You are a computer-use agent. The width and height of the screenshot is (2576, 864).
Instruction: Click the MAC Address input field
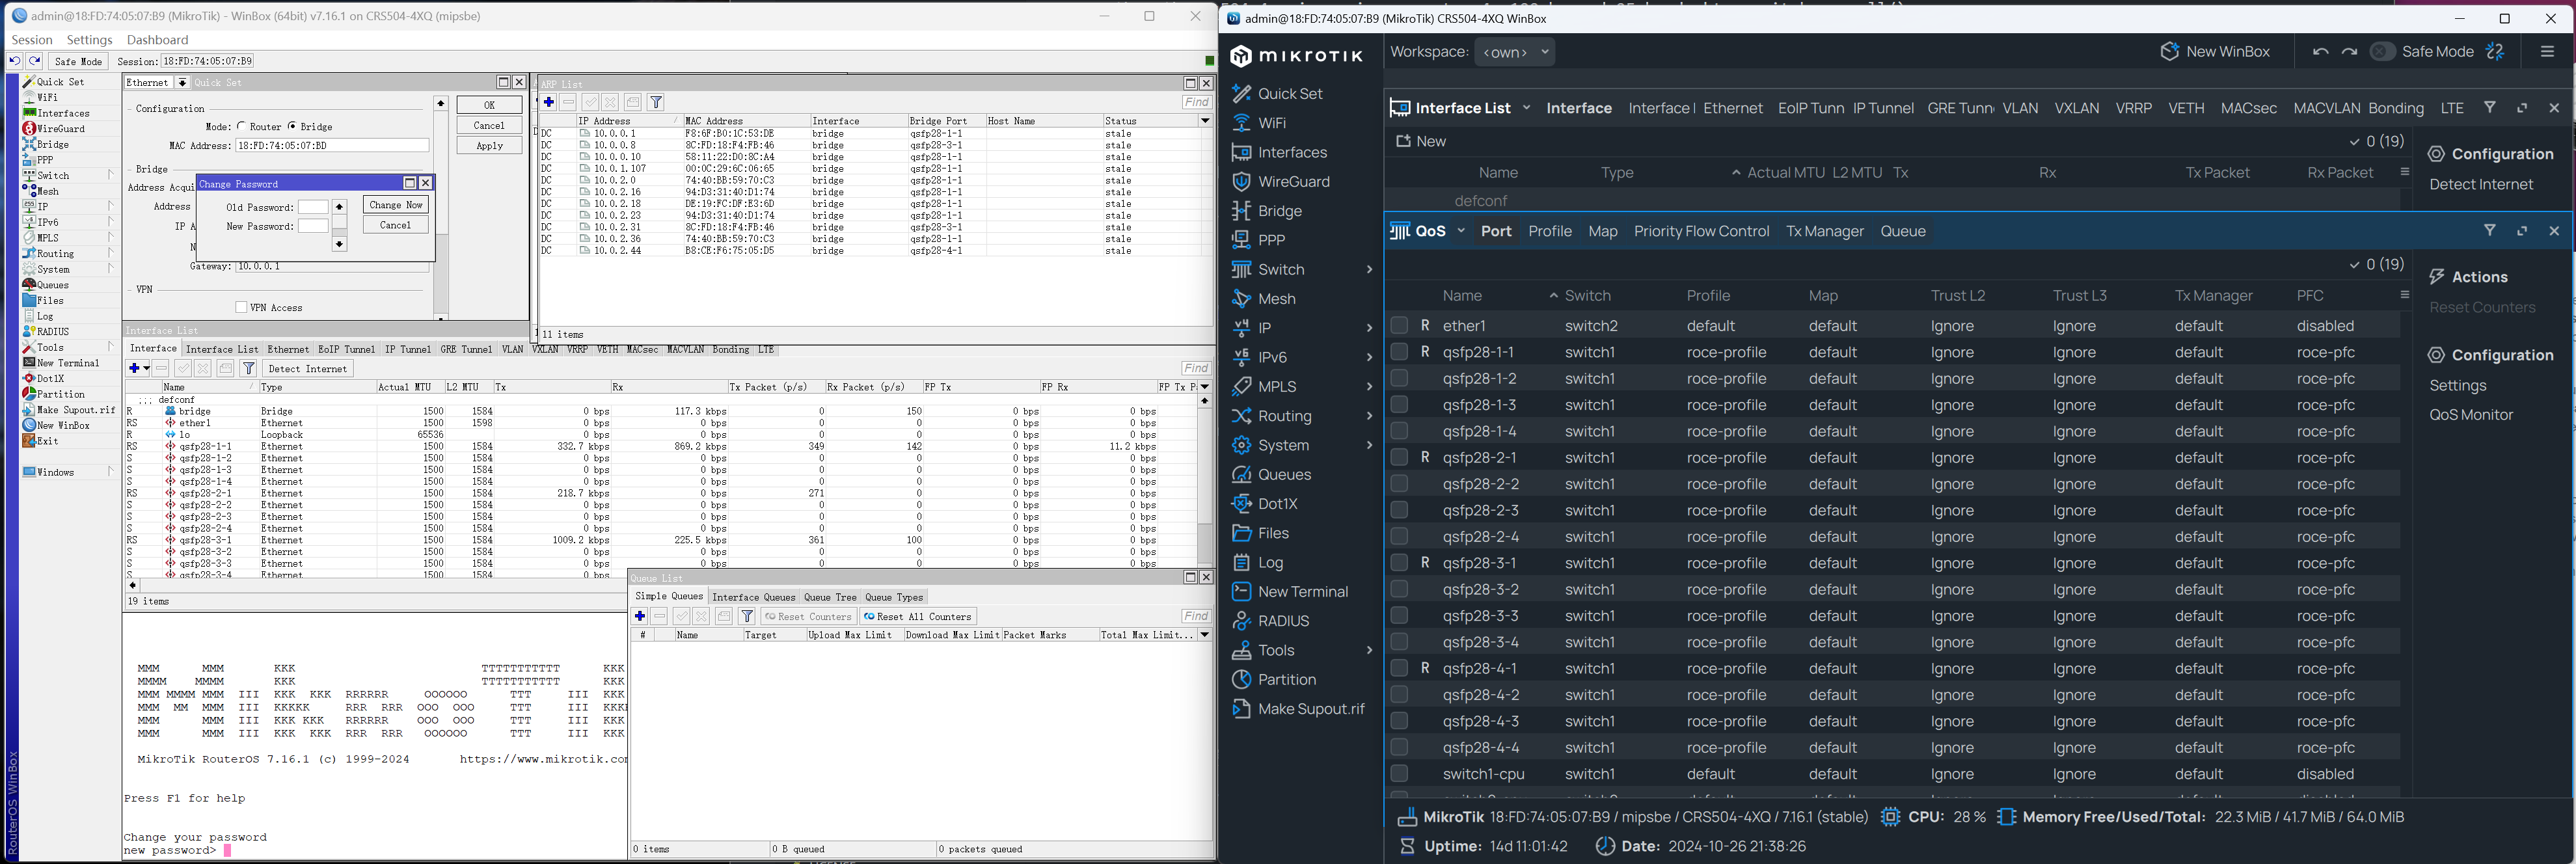[332, 146]
